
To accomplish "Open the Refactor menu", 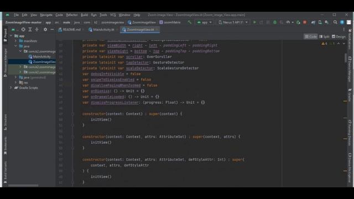I will [72, 15].
